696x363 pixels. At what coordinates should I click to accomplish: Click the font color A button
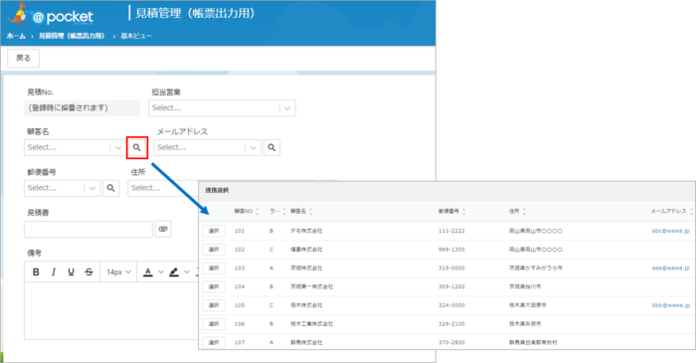click(x=148, y=272)
